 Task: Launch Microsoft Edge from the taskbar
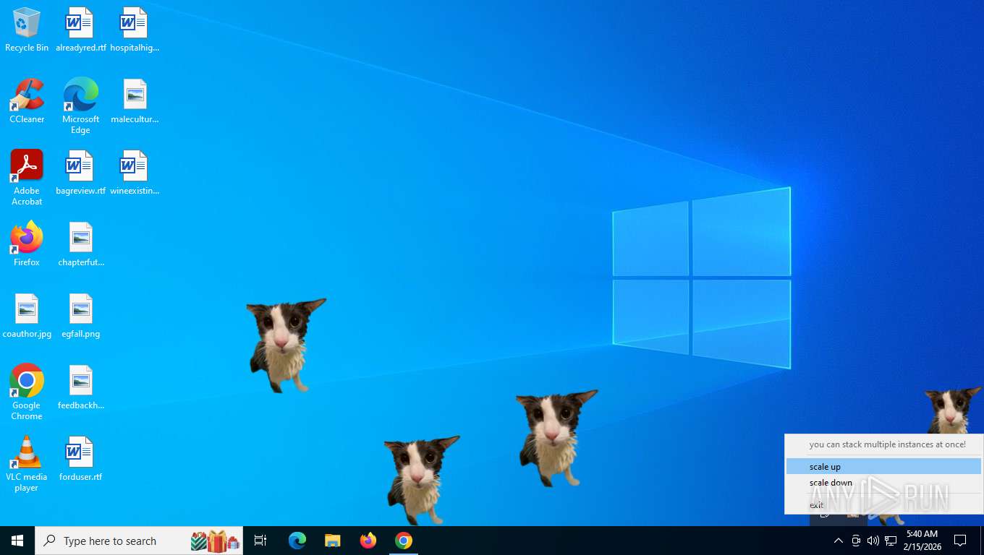(297, 541)
